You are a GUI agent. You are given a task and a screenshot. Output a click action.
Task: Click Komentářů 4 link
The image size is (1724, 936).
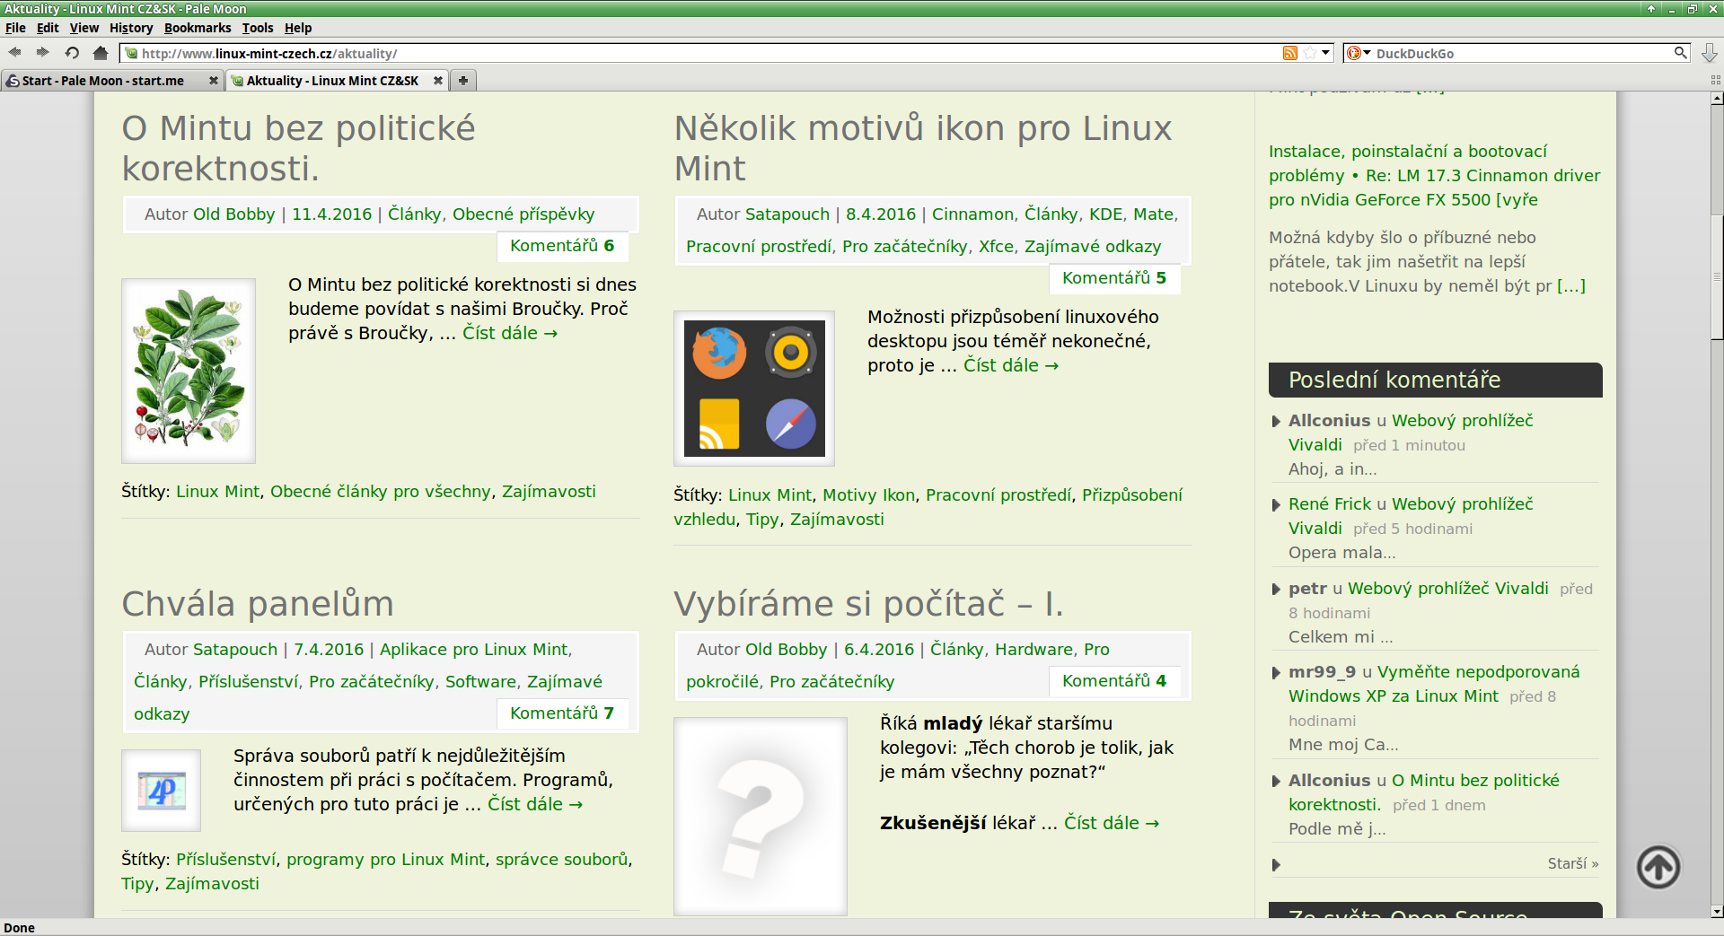1114,681
